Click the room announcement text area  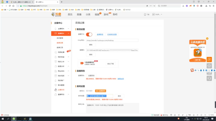(113, 108)
